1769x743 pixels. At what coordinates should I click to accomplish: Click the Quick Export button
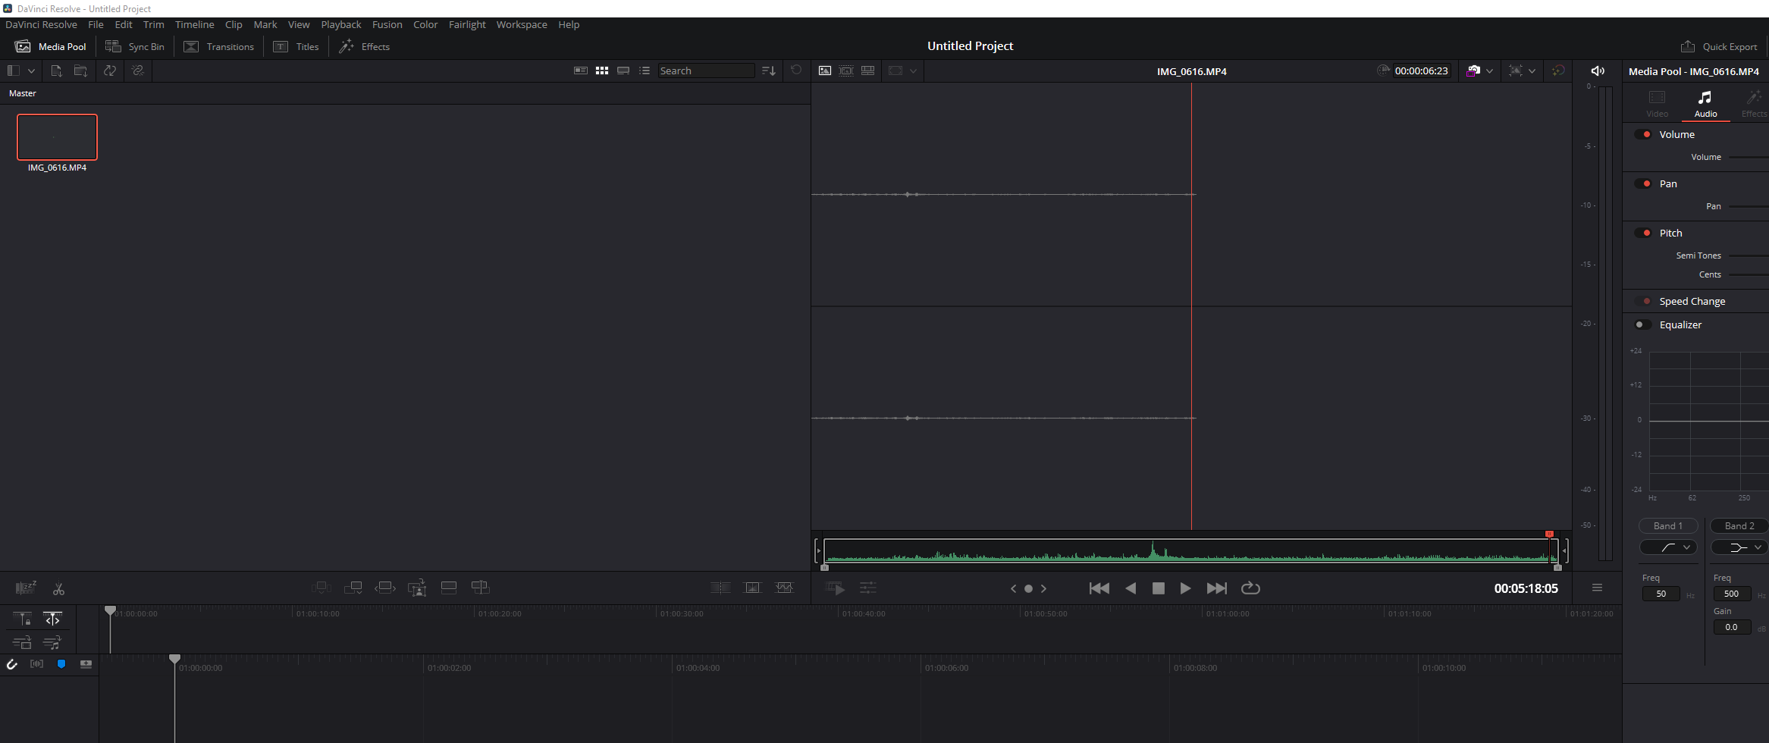pos(1719,46)
